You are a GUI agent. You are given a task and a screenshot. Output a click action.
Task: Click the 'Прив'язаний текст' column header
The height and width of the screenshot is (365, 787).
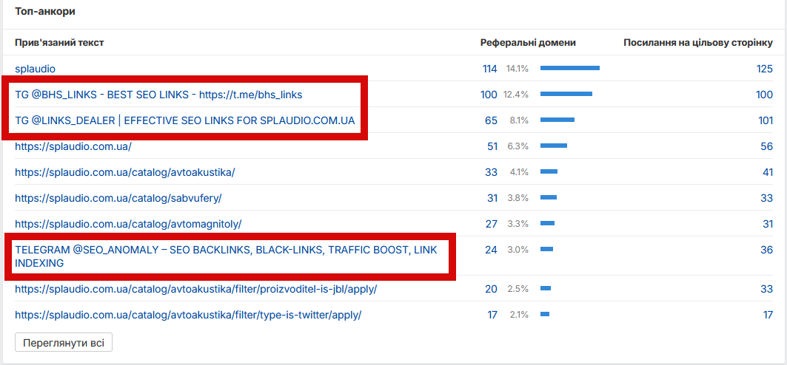click(59, 43)
